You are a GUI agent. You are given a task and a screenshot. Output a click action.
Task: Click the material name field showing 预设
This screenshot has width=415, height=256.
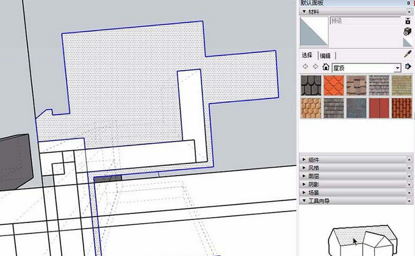(365, 21)
